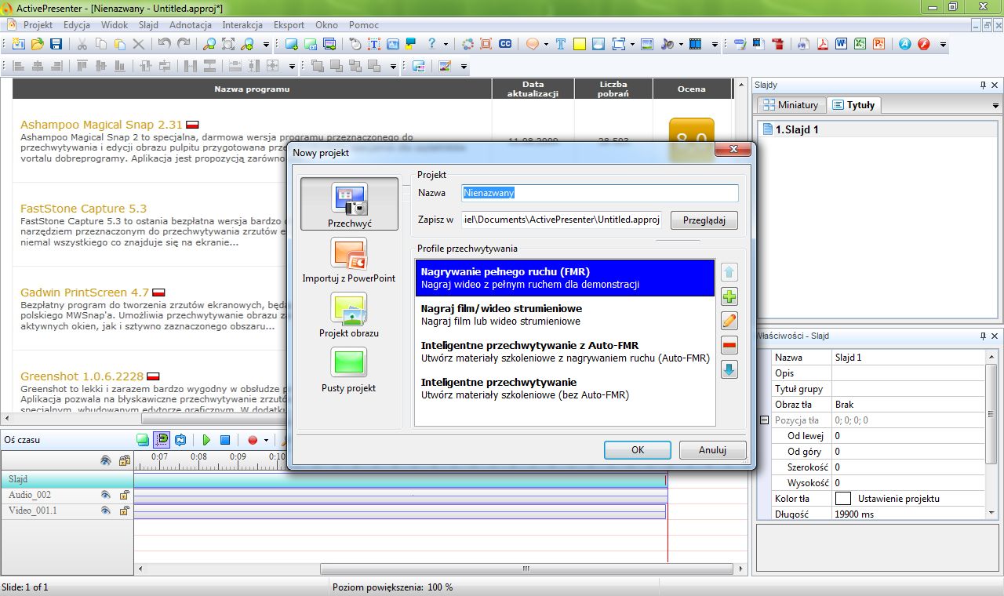Toggle visibility of Video_001.1 track
Image resolution: width=1004 pixels, height=596 pixels.
click(105, 511)
